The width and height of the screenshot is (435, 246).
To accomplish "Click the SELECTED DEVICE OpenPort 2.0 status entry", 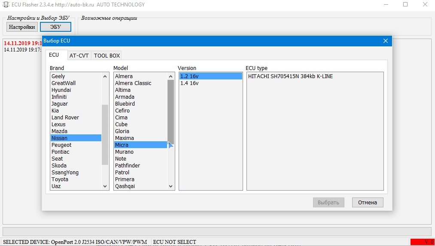I will (x=75, y=242).
